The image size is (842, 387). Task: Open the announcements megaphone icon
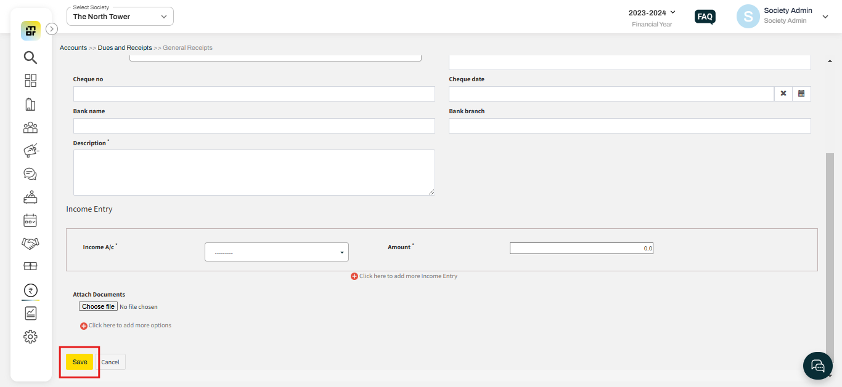pos(30,150)
